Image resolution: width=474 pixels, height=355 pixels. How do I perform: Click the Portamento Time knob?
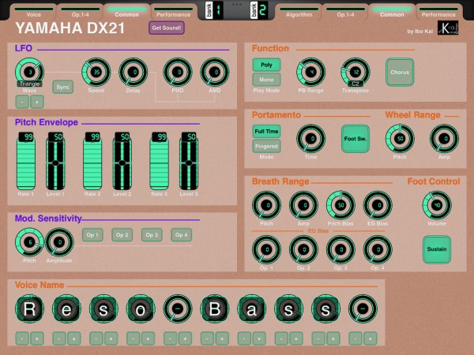pos(310,139)
